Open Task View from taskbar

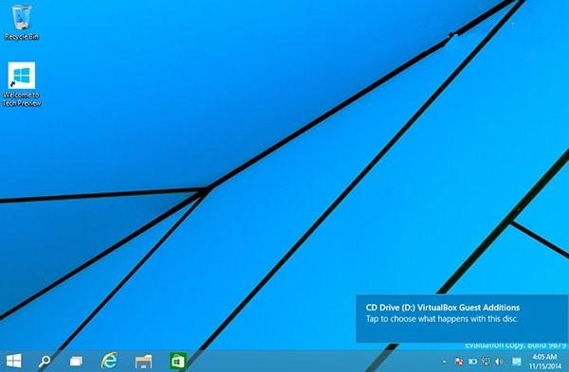tap(76, 361)
